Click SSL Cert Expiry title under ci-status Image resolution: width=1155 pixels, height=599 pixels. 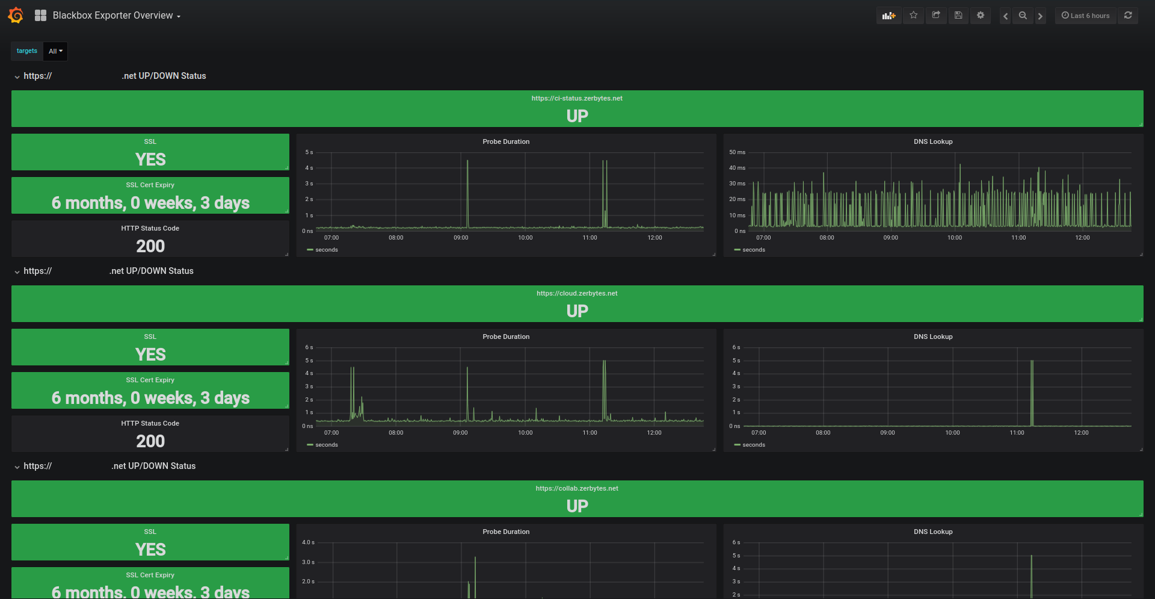pos(150,185)
